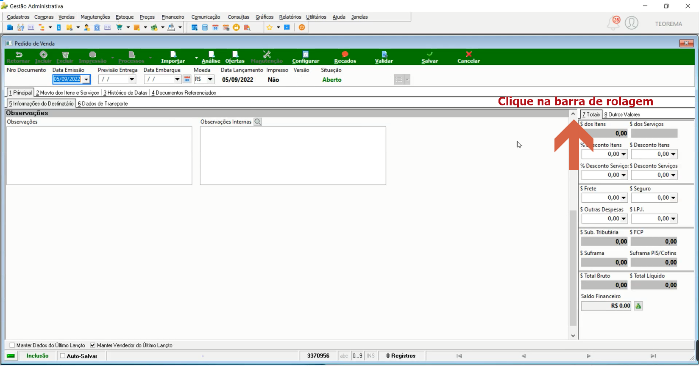The width and height of the screenshot is (699, 366).
Task: Open the Moeda R$ dropdown
Action: coord(210,80)
